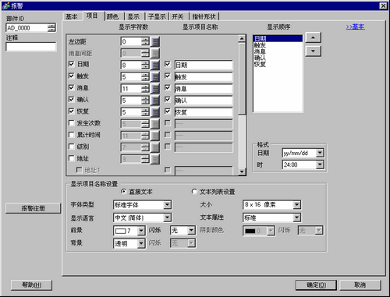Screen dimensions: 390x297
Task: Open keypad icon next to 日期 character count
Action: pyautogui.click(x=155, y=65)
